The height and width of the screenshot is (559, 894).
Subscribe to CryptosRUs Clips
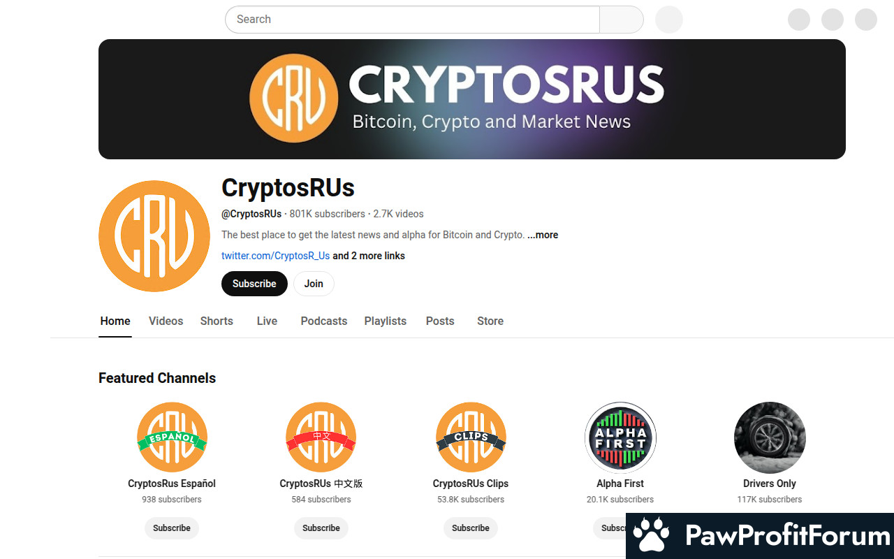(471, 528)
